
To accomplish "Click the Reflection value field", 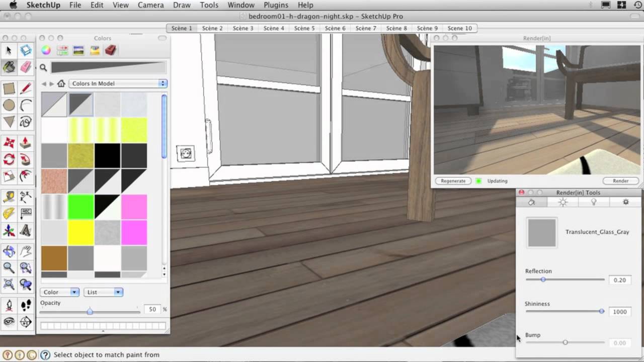I will coord(620,280).
